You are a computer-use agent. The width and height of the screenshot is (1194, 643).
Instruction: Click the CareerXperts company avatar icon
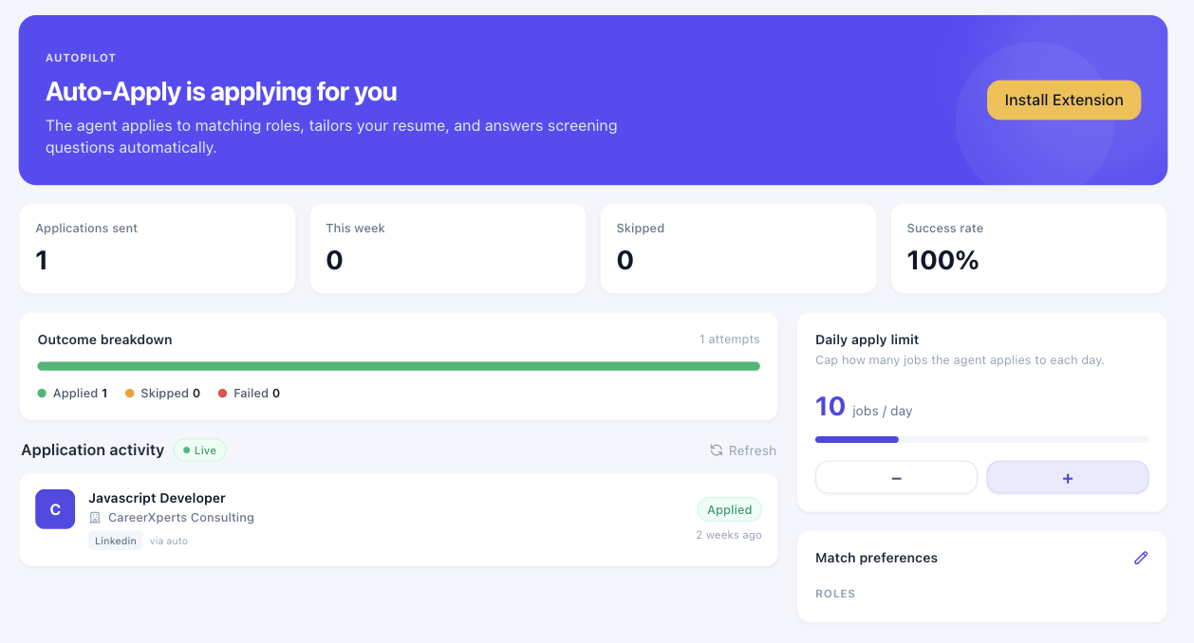[x=55, y=509]
